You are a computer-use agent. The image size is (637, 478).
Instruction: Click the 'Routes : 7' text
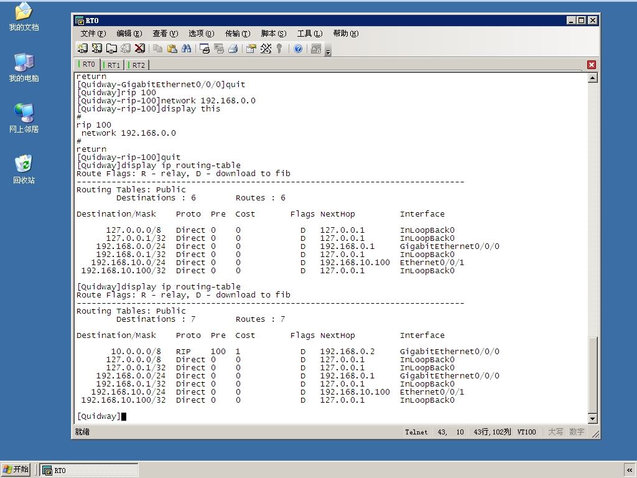coord(261,319)
